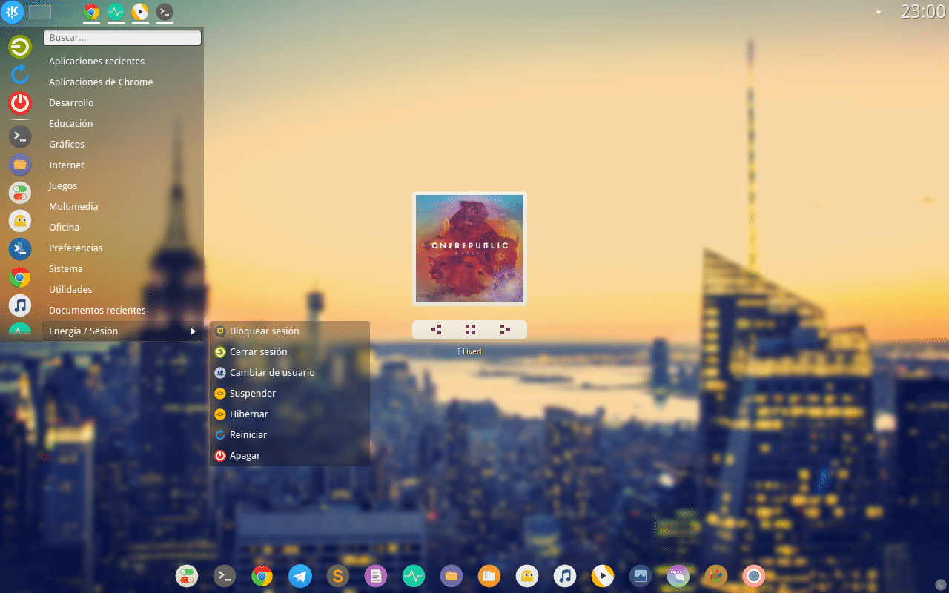
Task: Launch Sublime Text from the bottom dock
Action: tap(338, 576)
